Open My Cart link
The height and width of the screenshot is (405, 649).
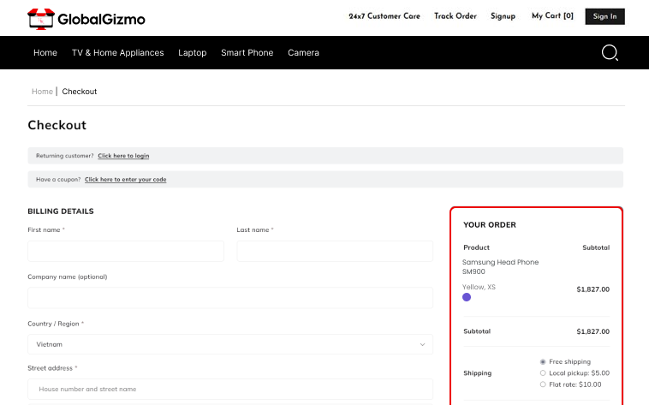[552, 16]
